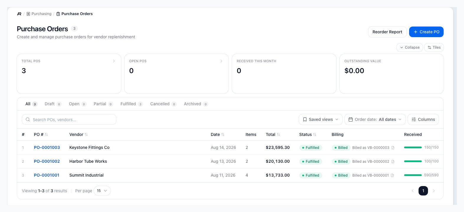Open the Total POs tile arrow

[x=114, y=61]
